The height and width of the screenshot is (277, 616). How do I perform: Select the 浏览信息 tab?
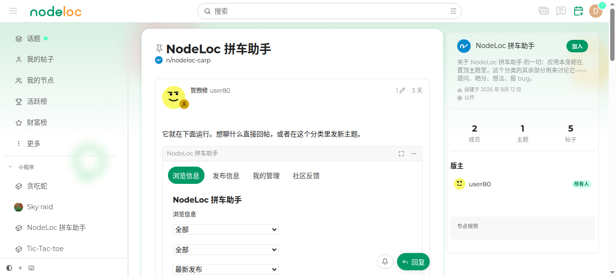[x=186, y=176]
